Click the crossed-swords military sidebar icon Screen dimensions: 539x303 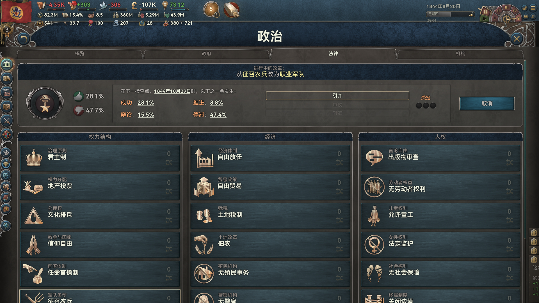7,121
